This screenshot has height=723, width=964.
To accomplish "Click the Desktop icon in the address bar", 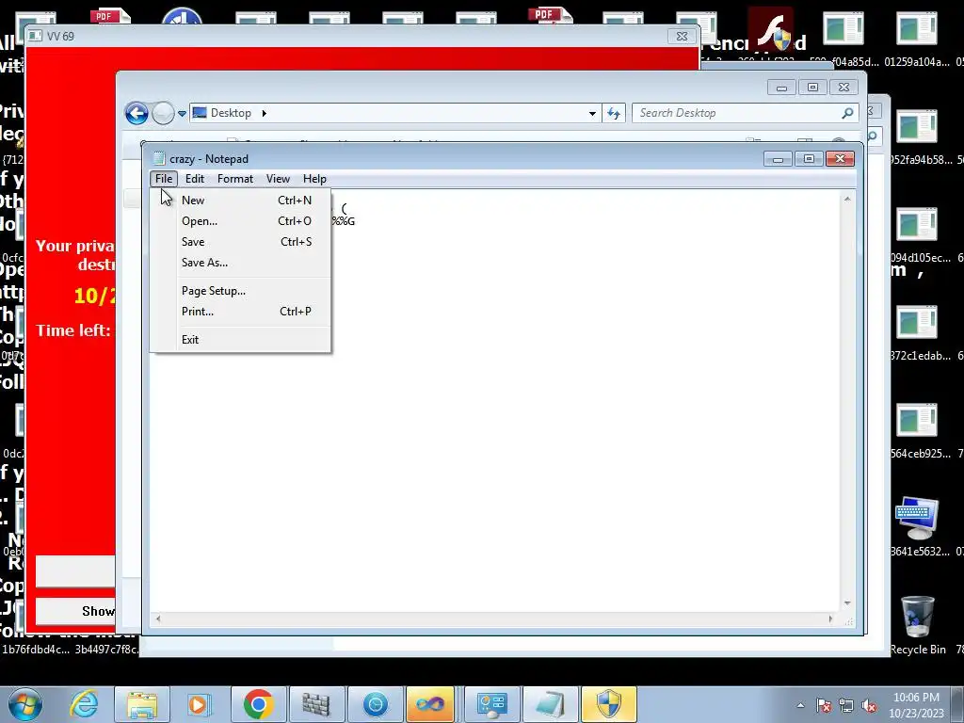I will [200, 113].
